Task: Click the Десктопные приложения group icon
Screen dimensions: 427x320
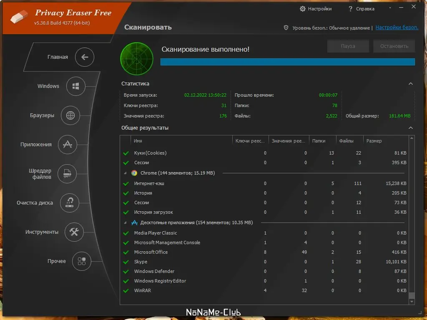Action: click(x=134, y=222)
